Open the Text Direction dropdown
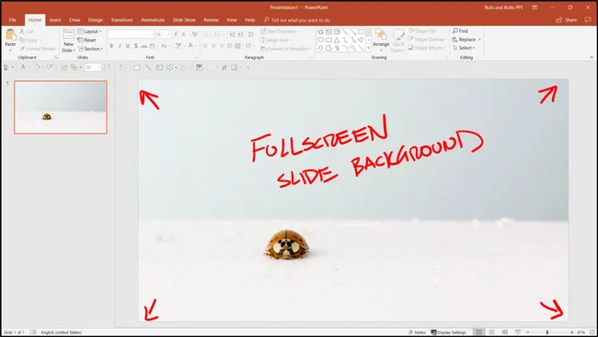 tap(280, 31)
